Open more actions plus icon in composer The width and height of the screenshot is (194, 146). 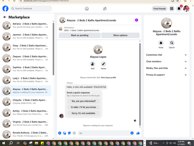[x=60, y=133]
